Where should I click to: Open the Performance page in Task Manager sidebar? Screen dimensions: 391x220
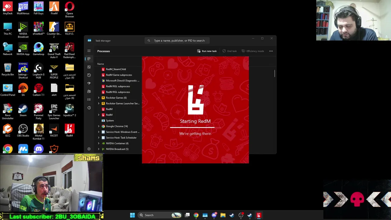click(89, 67)
